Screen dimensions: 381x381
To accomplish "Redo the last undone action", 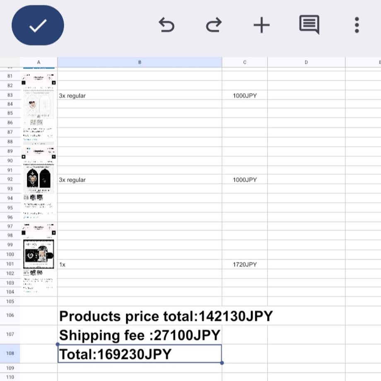I will [214, 25].
